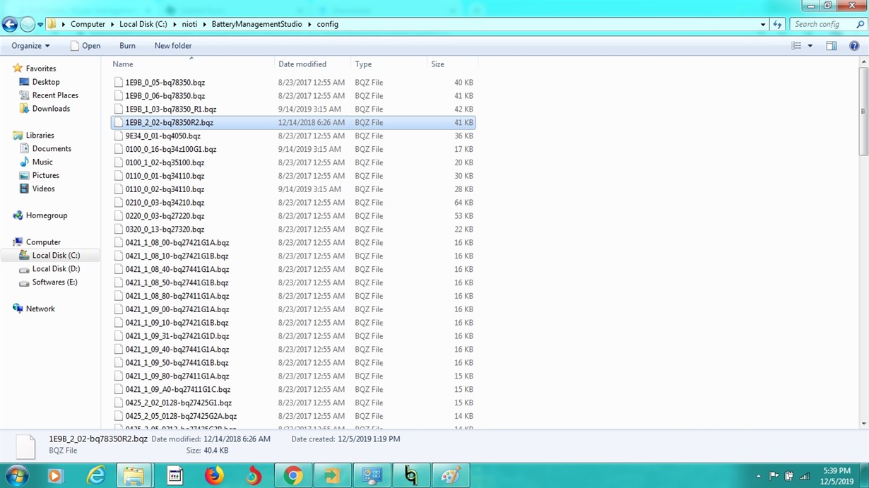This screenshot has height=488, width=869.
Task: Click the Windows Start button
Action: [16, 476]
